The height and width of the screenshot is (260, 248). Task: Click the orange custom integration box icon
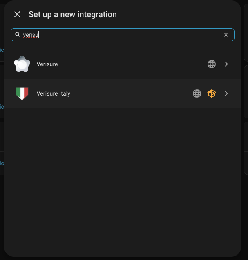point(212,93)
